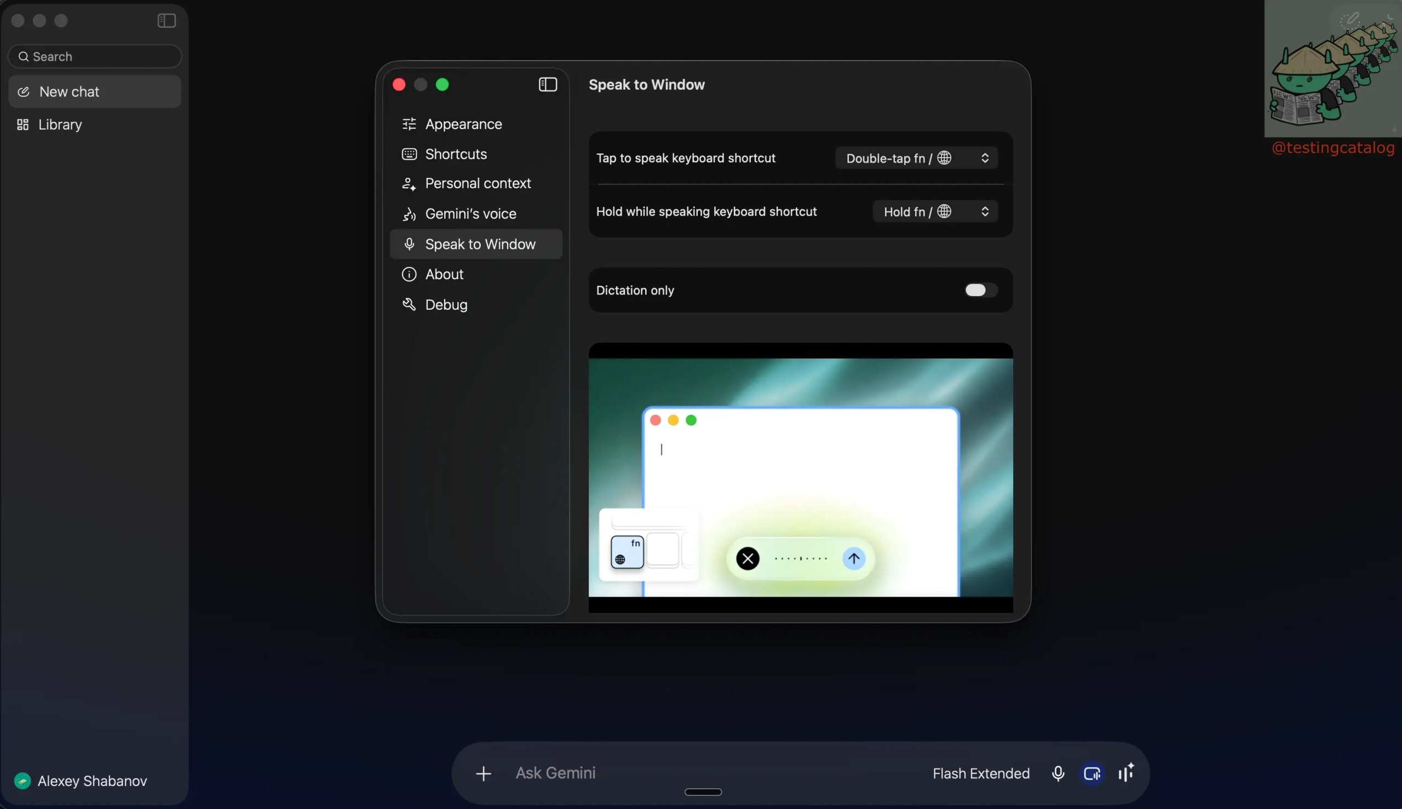1402x809 pixels.
Task: Click the green zoom button of settings window
Action: coord(443,84)
